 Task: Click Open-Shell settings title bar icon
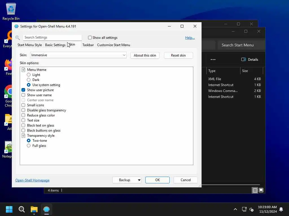point(16,26)
